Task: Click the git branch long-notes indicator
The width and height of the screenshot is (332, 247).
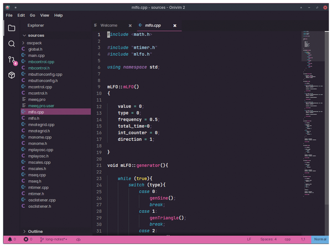Action: (x=54, y=239)
